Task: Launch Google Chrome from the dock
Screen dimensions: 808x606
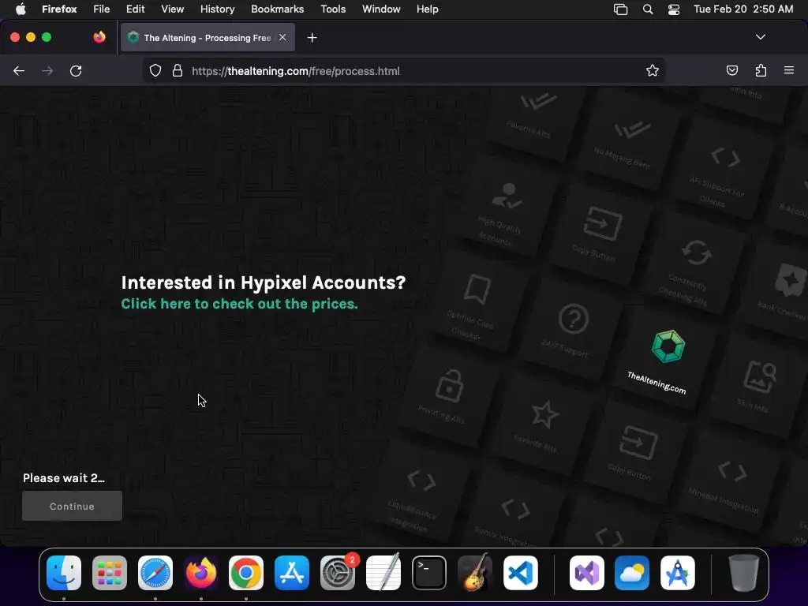Action: pos(246,573)
